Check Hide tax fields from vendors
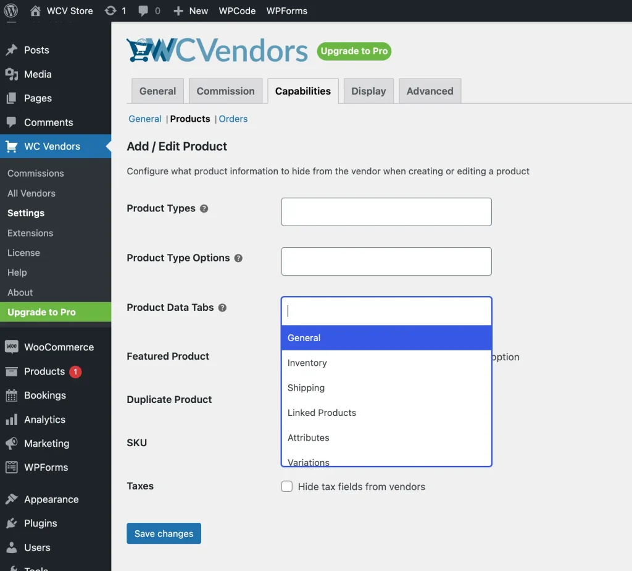The height and width of the screenshot is (571, 632). click(287, 486)
